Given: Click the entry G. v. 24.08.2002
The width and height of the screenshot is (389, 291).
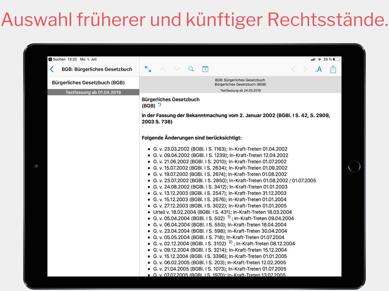Looking at the screenshot, I should point(220,187).
